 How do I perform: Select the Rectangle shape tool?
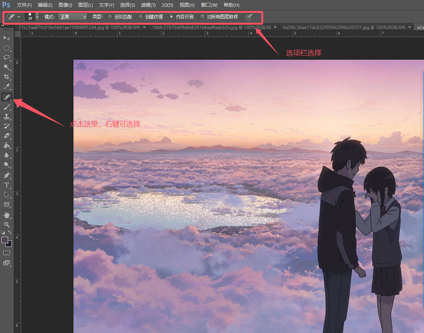[x=6, y=205]
